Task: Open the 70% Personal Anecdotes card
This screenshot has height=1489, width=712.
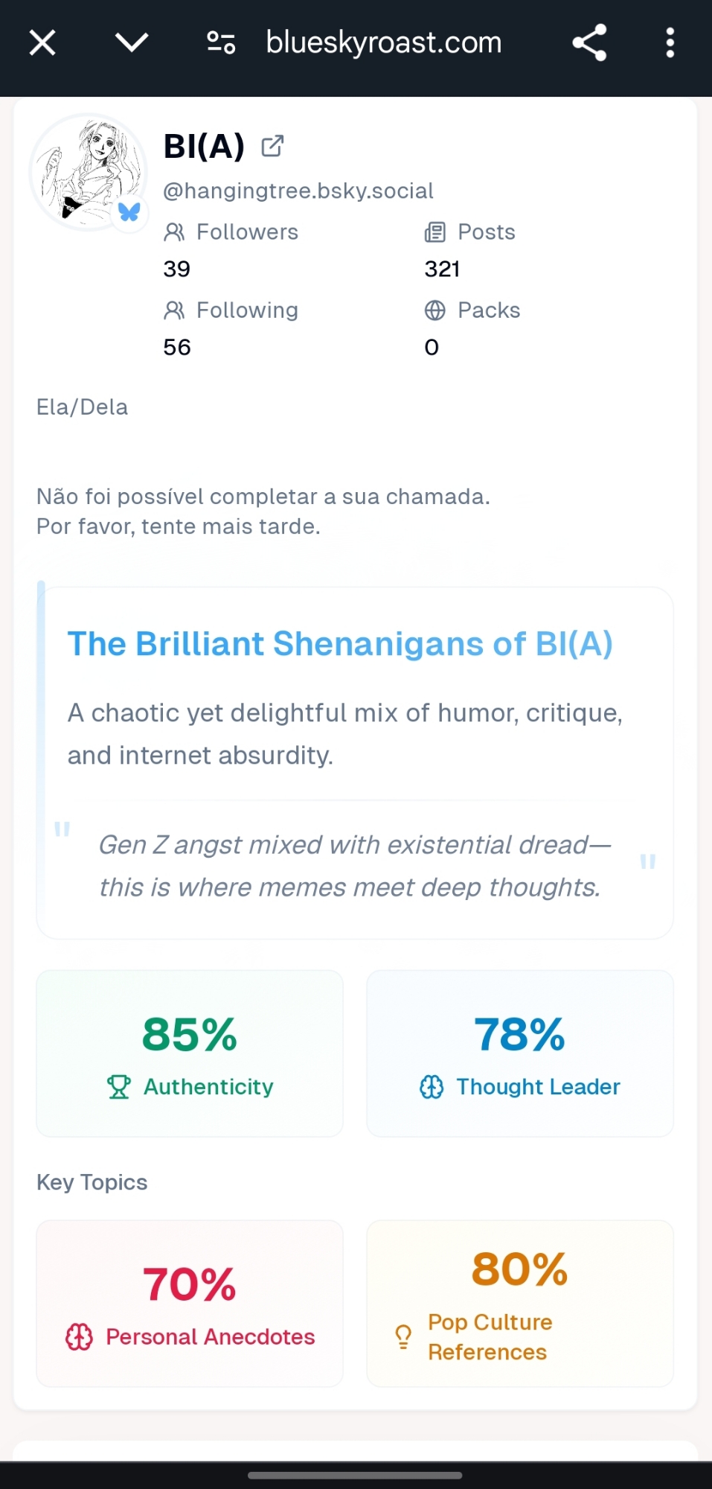Action: click(190, 1303)
